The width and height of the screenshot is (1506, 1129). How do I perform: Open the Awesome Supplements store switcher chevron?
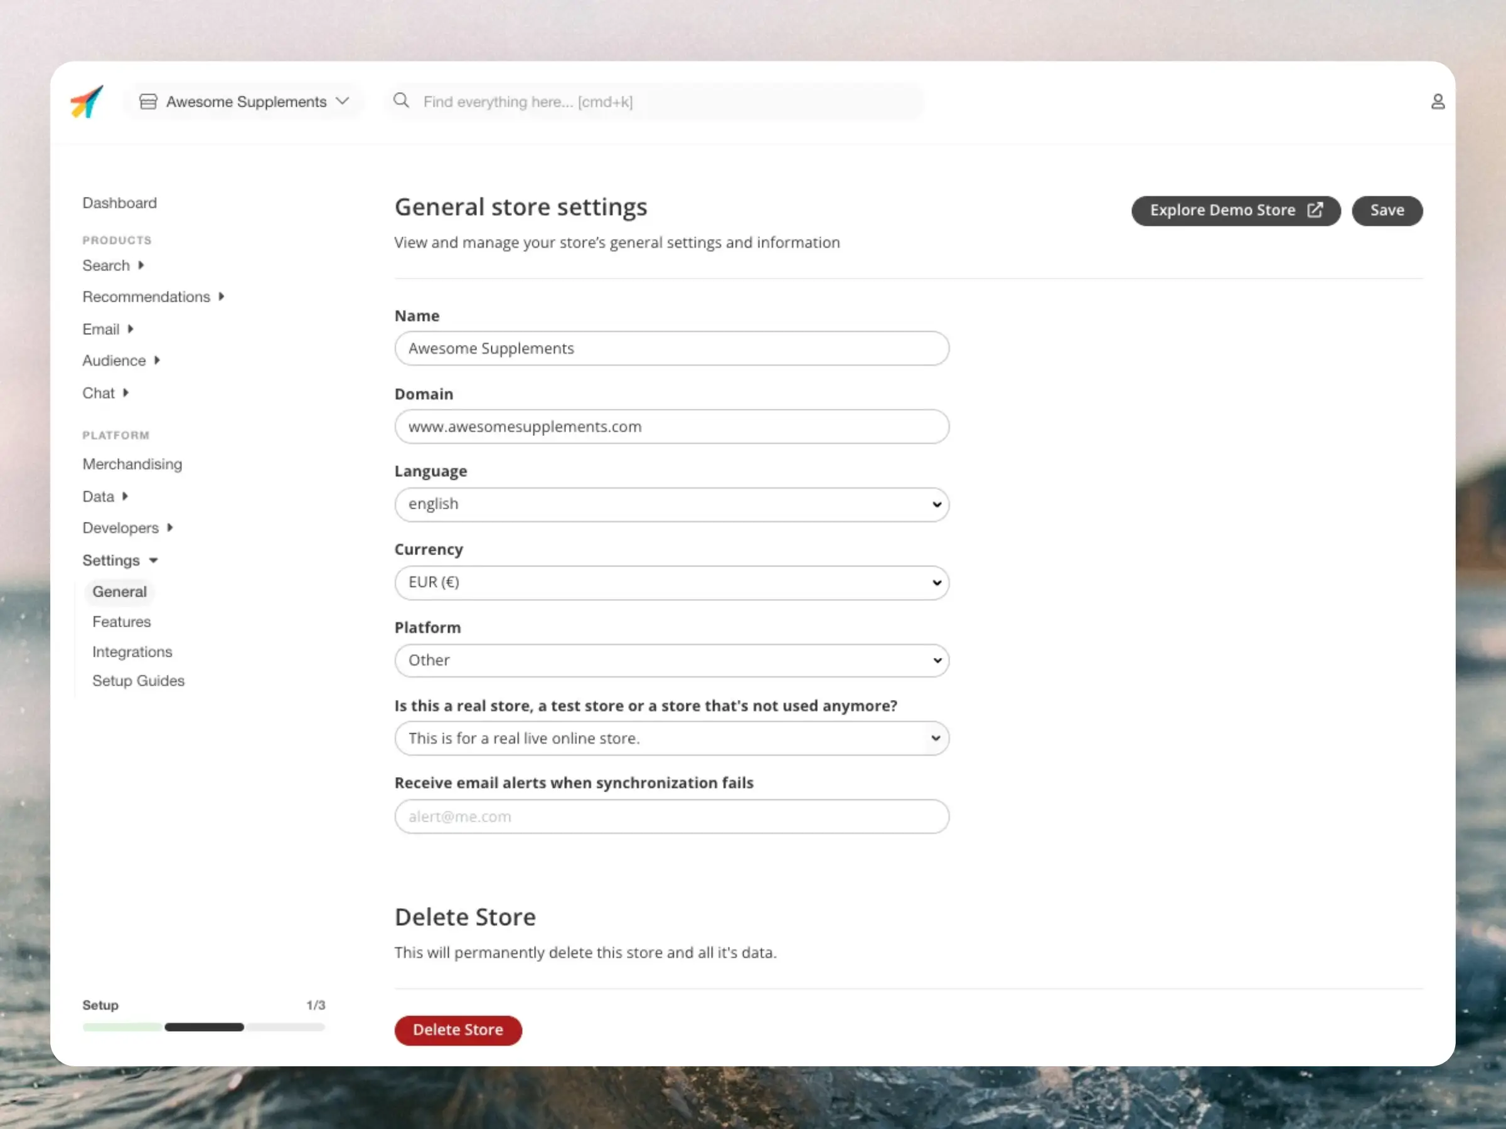[x=343, y=102]
